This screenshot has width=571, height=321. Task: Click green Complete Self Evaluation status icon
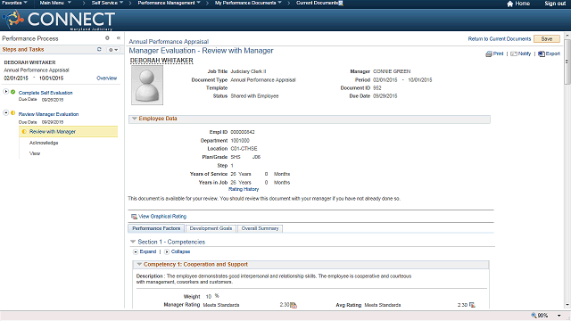pyautogui.click(x=13, y=92)
